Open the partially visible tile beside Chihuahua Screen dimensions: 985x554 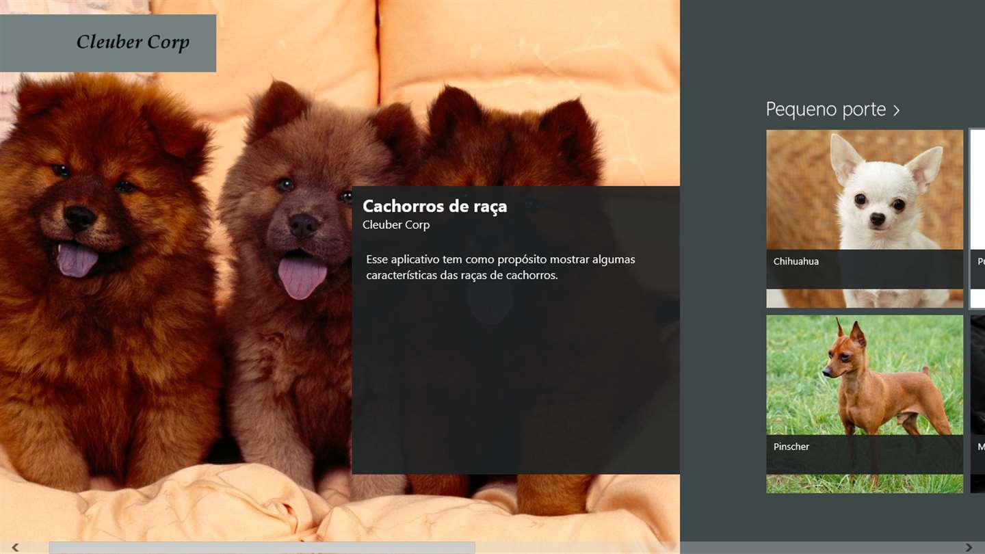click(x=977, y=219)
